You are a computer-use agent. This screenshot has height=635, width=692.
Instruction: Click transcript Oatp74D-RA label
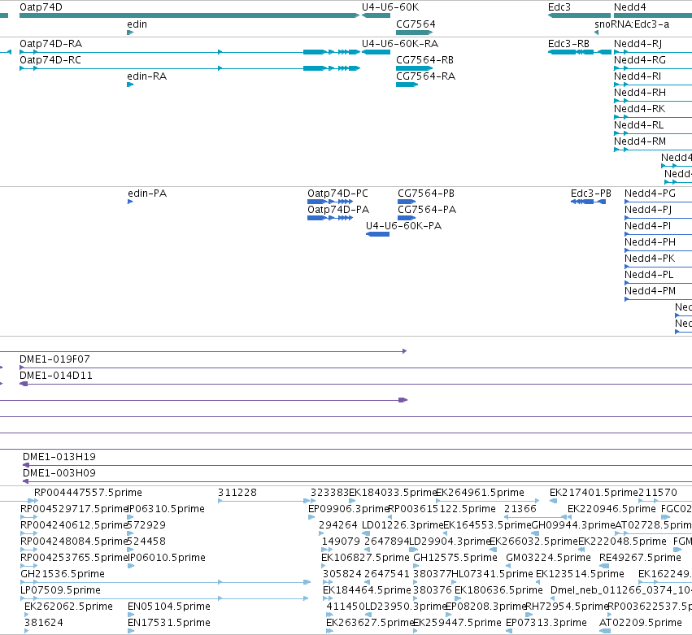click(x=50, y=44)
